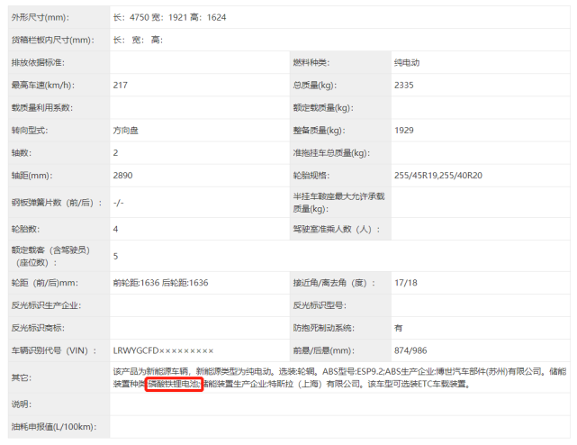Select the 有 anti-lock brake value

pos(398,328)
